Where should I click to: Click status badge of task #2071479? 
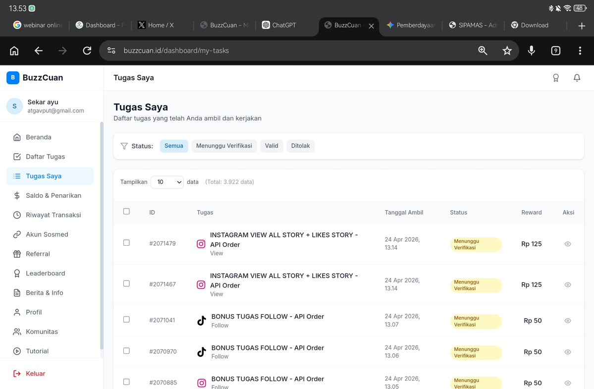coord(476,244)
